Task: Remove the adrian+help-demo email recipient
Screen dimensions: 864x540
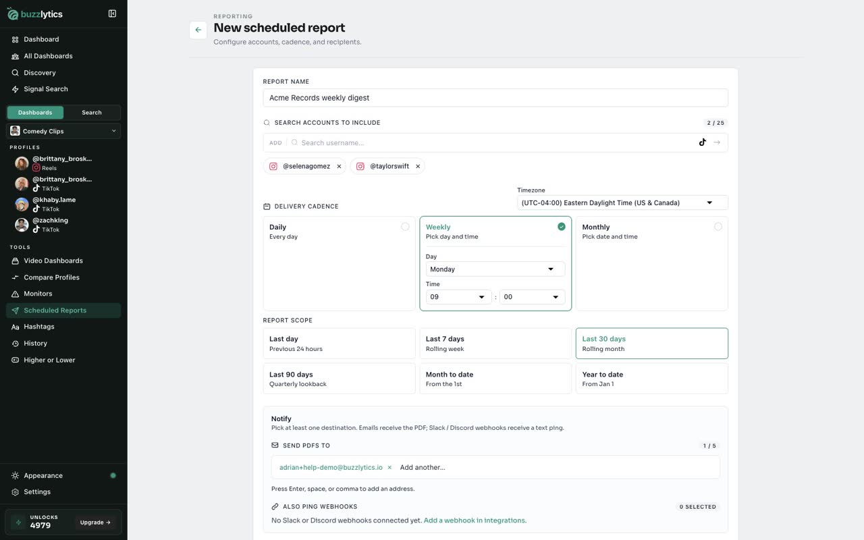Action: pos(389,467)
